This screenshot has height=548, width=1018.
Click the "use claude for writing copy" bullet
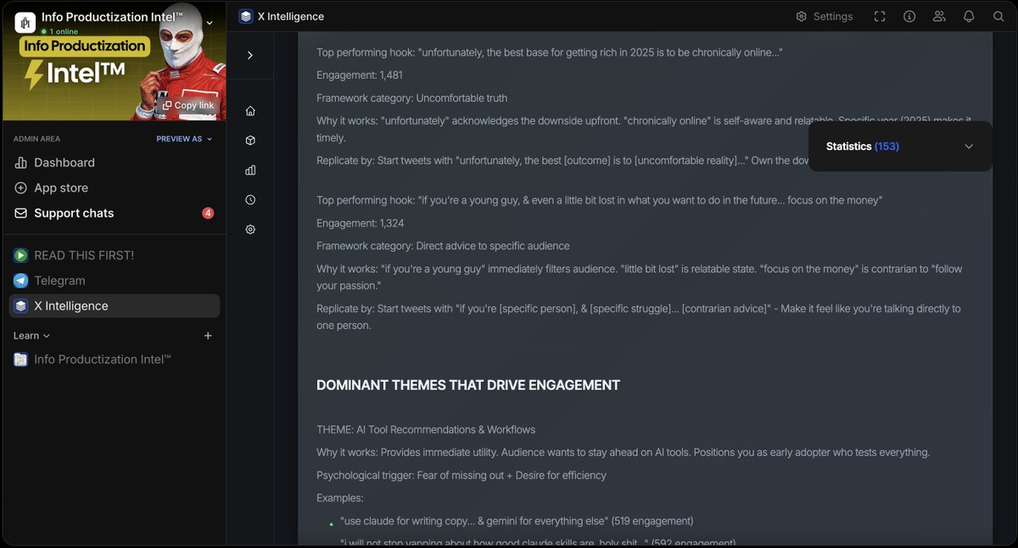point(516,521)
